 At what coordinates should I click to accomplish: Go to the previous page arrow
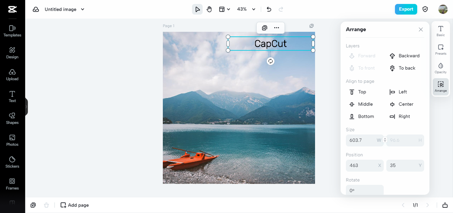click(x=403, y=205)
